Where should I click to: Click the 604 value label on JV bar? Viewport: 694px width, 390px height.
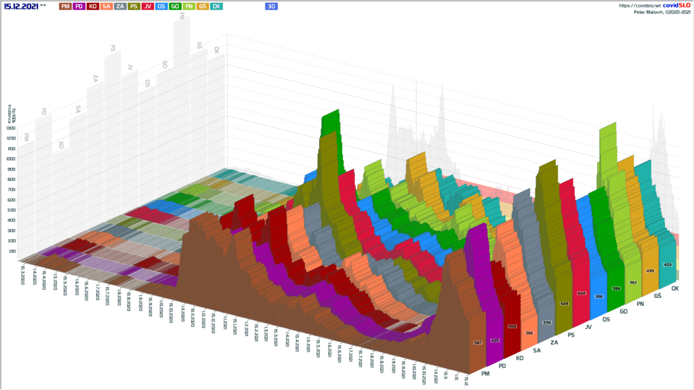(581, 293)
